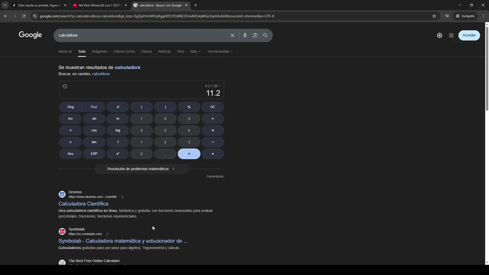Open search by image camera icon
489x275 pixels.
255,35
